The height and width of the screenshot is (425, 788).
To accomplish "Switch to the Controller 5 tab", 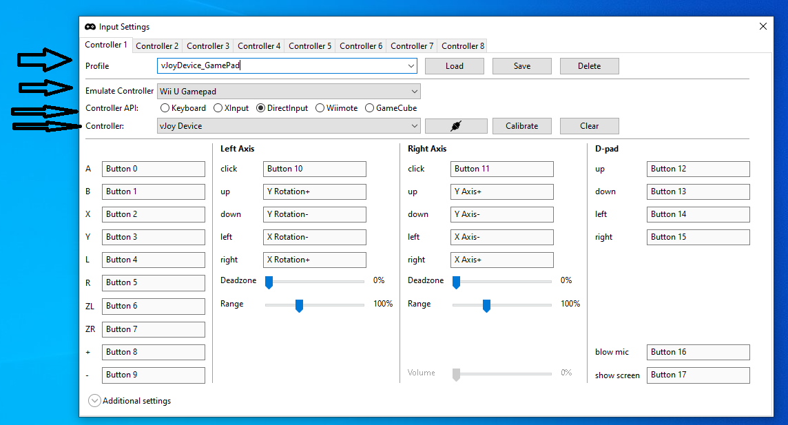I will coord(309,45).
